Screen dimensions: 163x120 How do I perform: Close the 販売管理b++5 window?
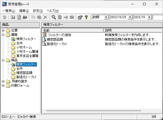coord(157,4)
